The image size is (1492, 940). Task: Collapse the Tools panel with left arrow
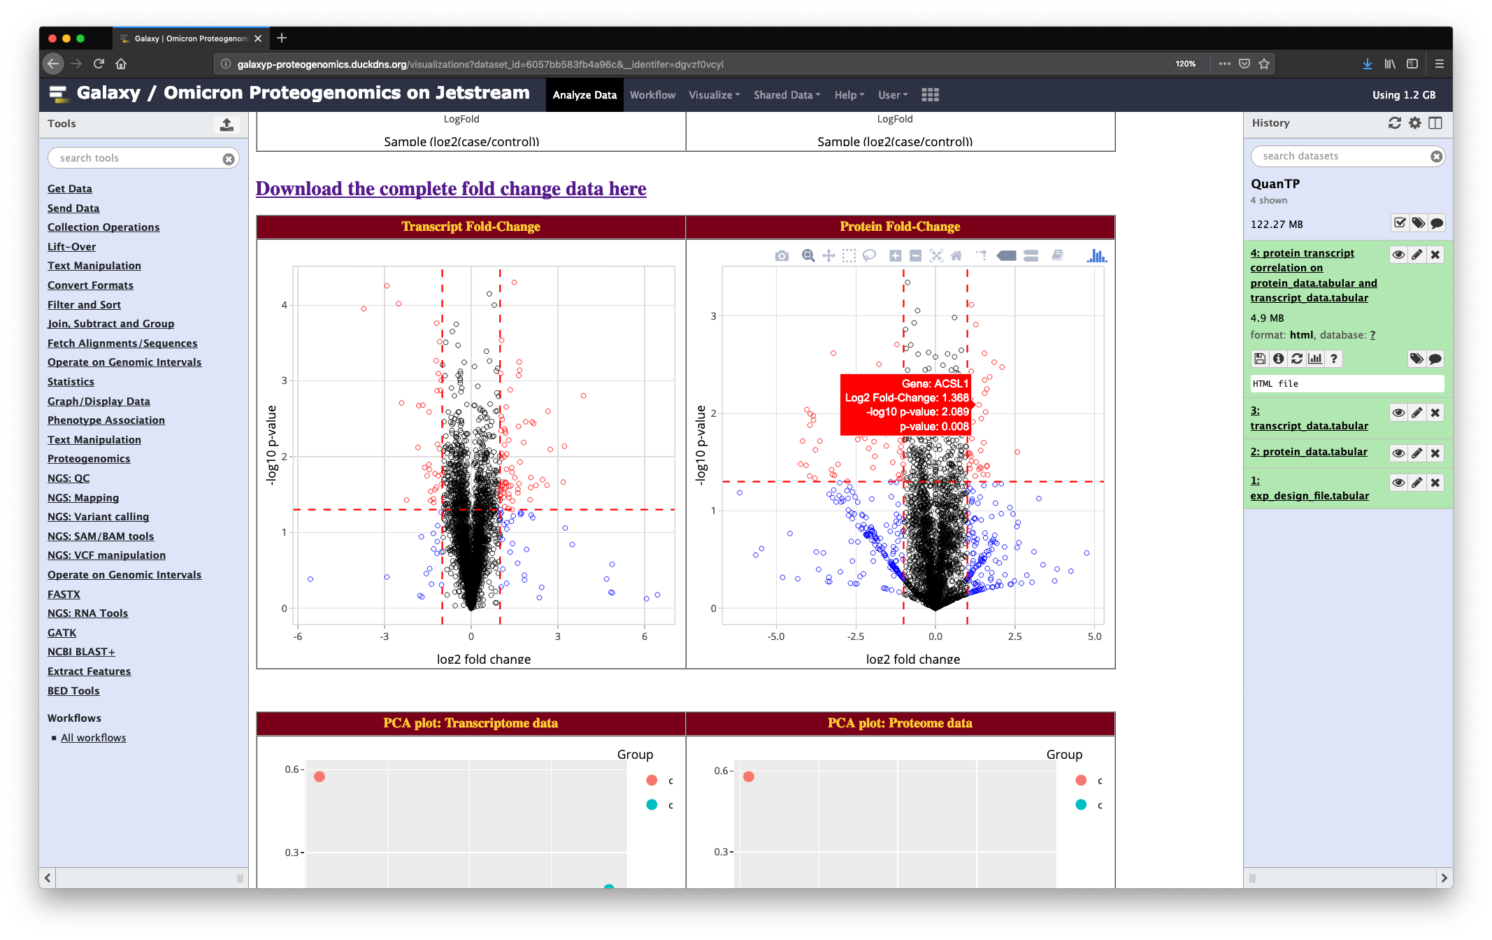click(48, 878)
